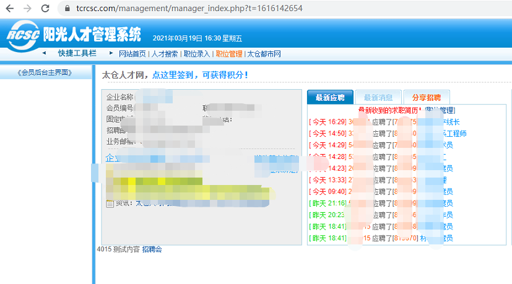
Task: Click the left arrow beside 快捷工具栏
Action: pos(44,53)
